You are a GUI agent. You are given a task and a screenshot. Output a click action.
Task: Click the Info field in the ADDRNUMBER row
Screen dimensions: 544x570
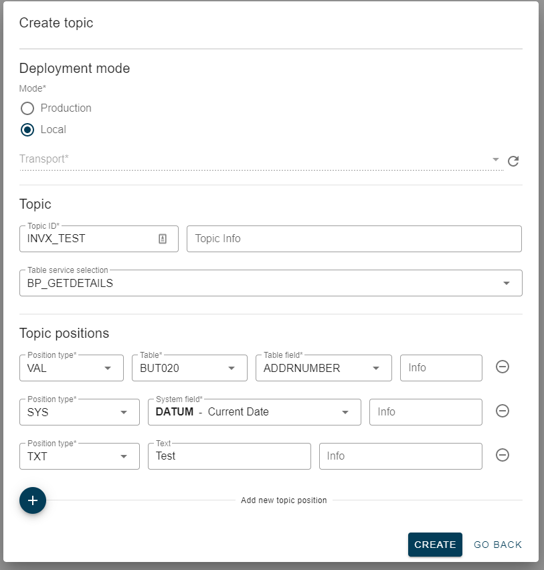(x=441, y=368)
